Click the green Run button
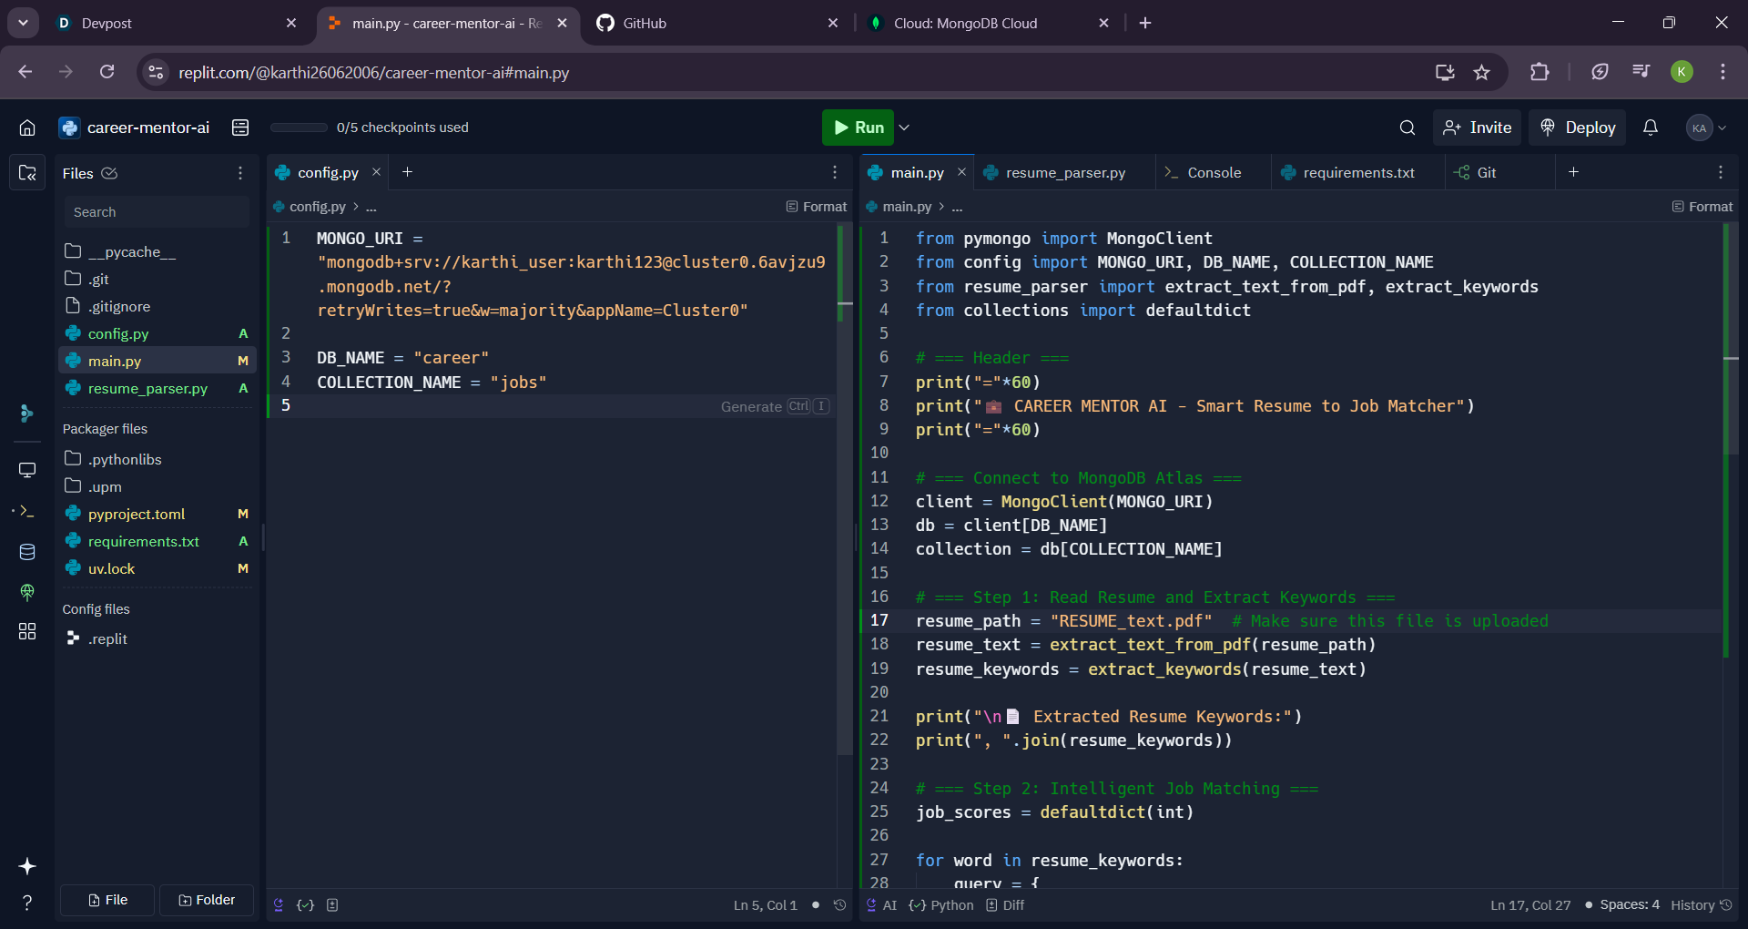Image resolution: width=1748 pixels, height=929 pixels. point(858,128)
